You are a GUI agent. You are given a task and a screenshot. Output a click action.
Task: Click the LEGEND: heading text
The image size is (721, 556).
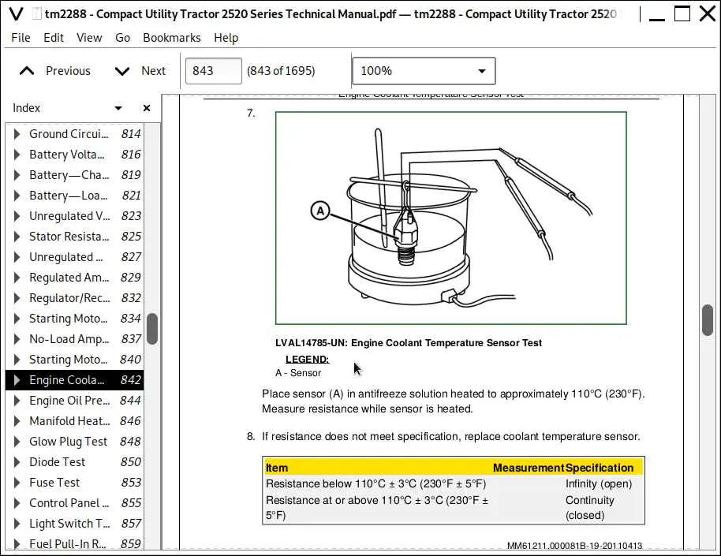[307, 359]
